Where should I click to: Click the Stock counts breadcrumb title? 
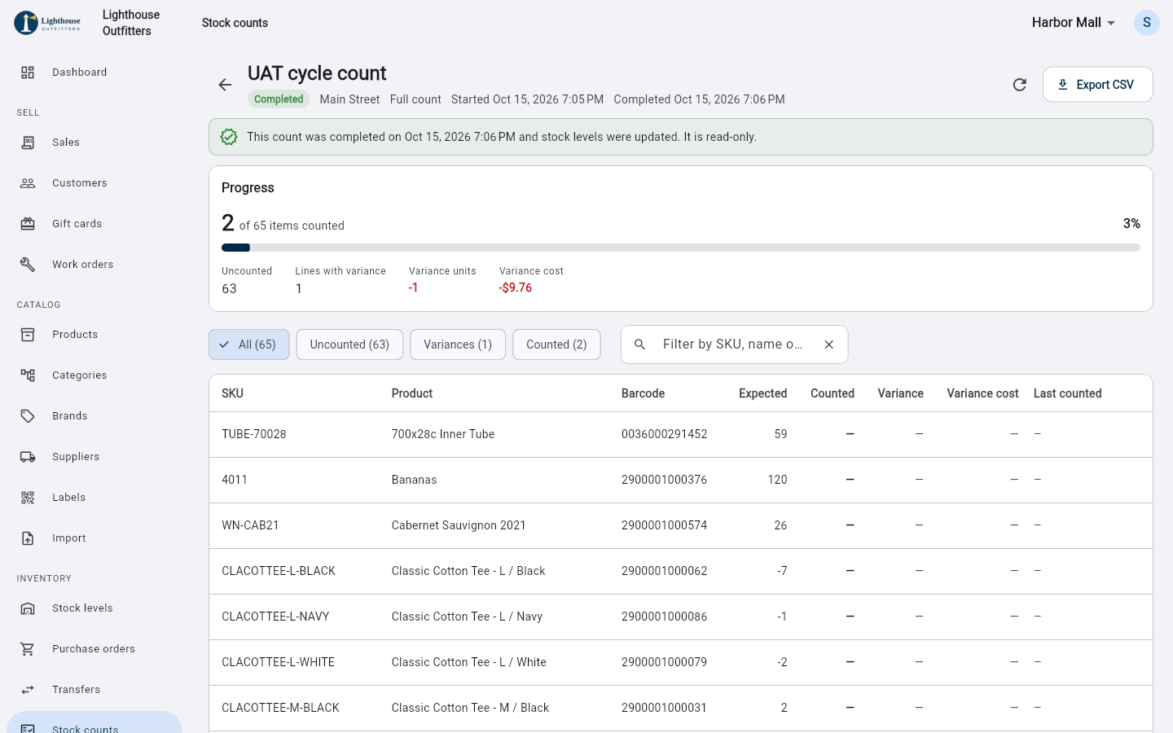pyautogui.click(x=235, y=23)
